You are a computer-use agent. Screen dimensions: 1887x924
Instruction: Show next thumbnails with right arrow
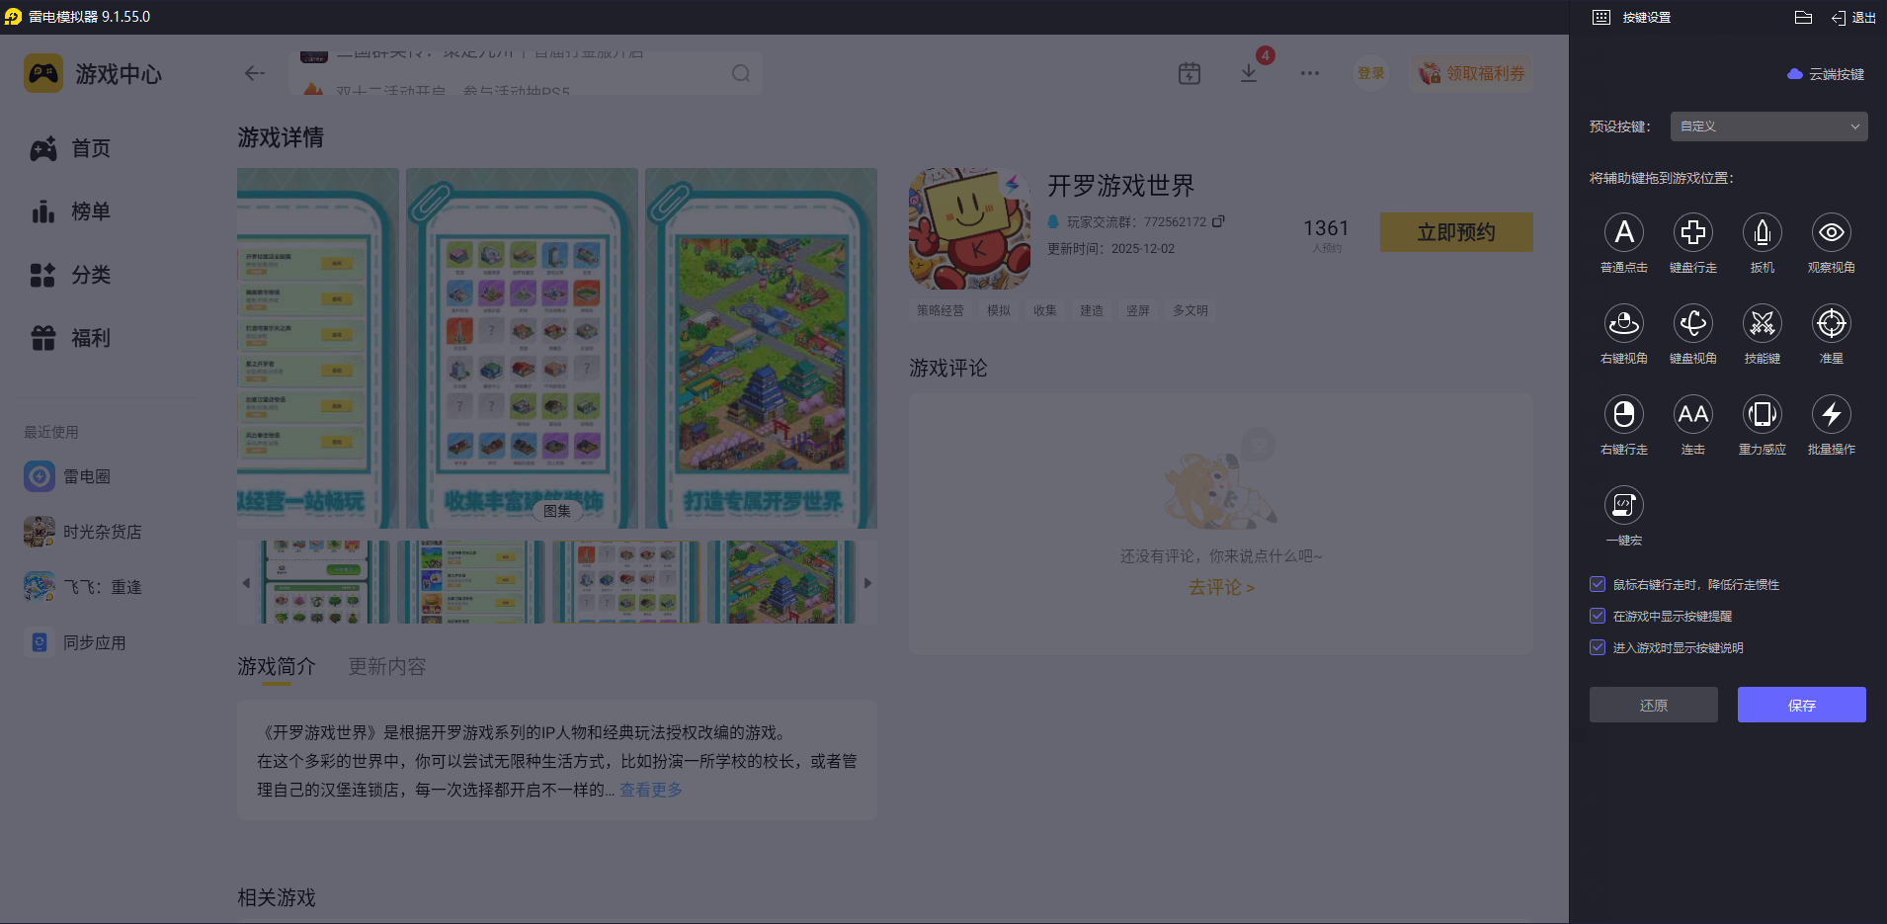pos(867,583)
